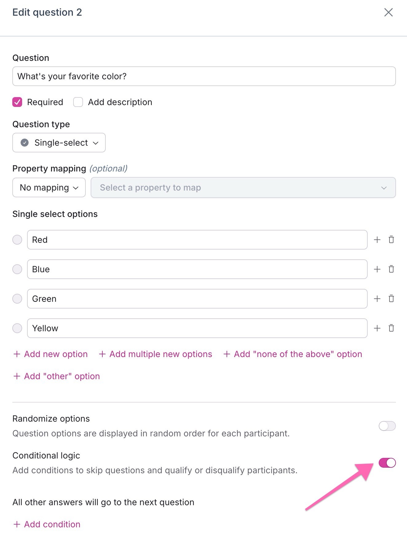Click the question text input field
Viewport: 407px width, 539px height.
coord(204,76)
